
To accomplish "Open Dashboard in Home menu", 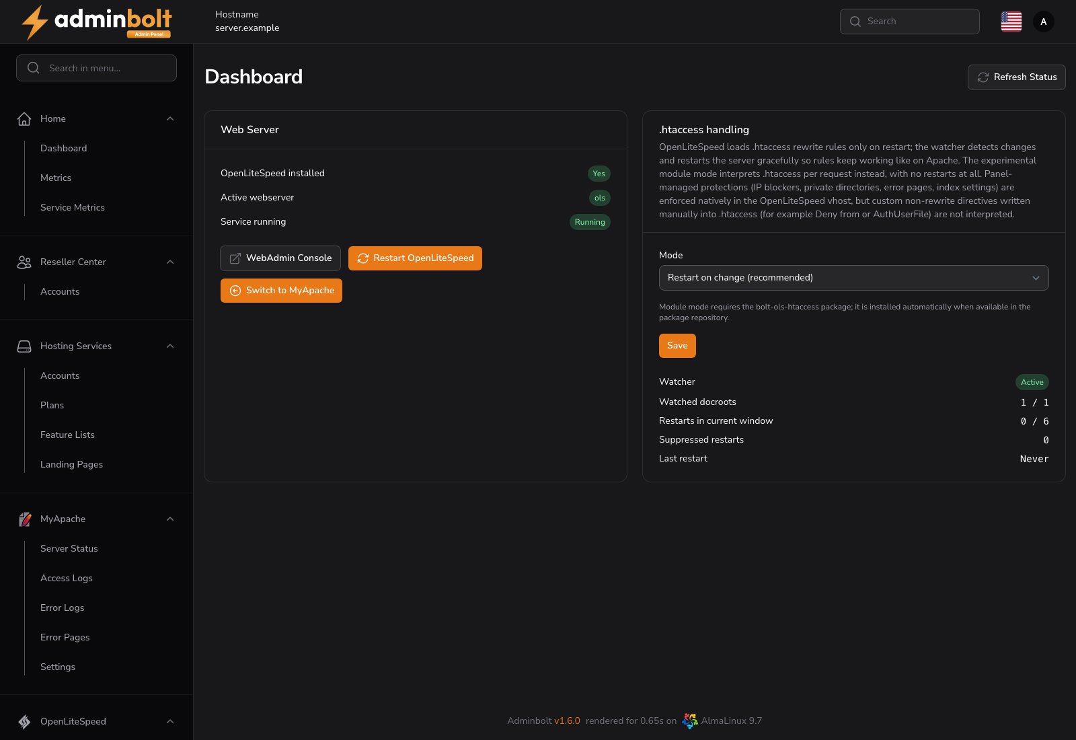I will [64, 149].
